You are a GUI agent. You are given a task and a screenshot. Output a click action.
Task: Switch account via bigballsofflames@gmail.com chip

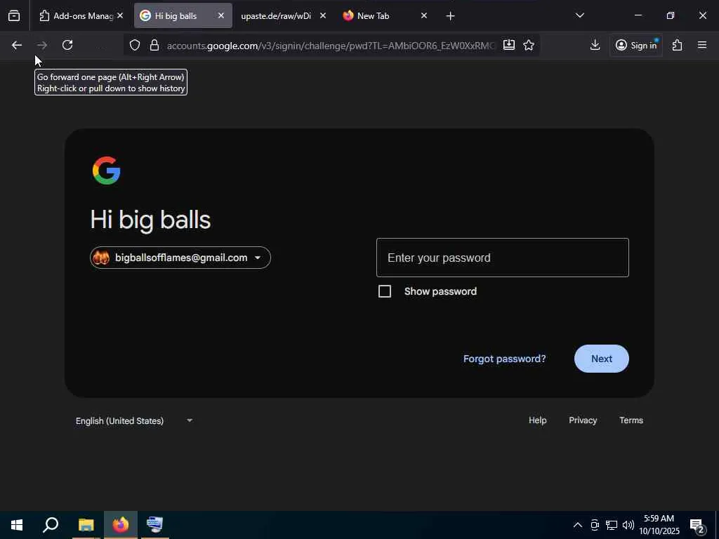(180, 258)
